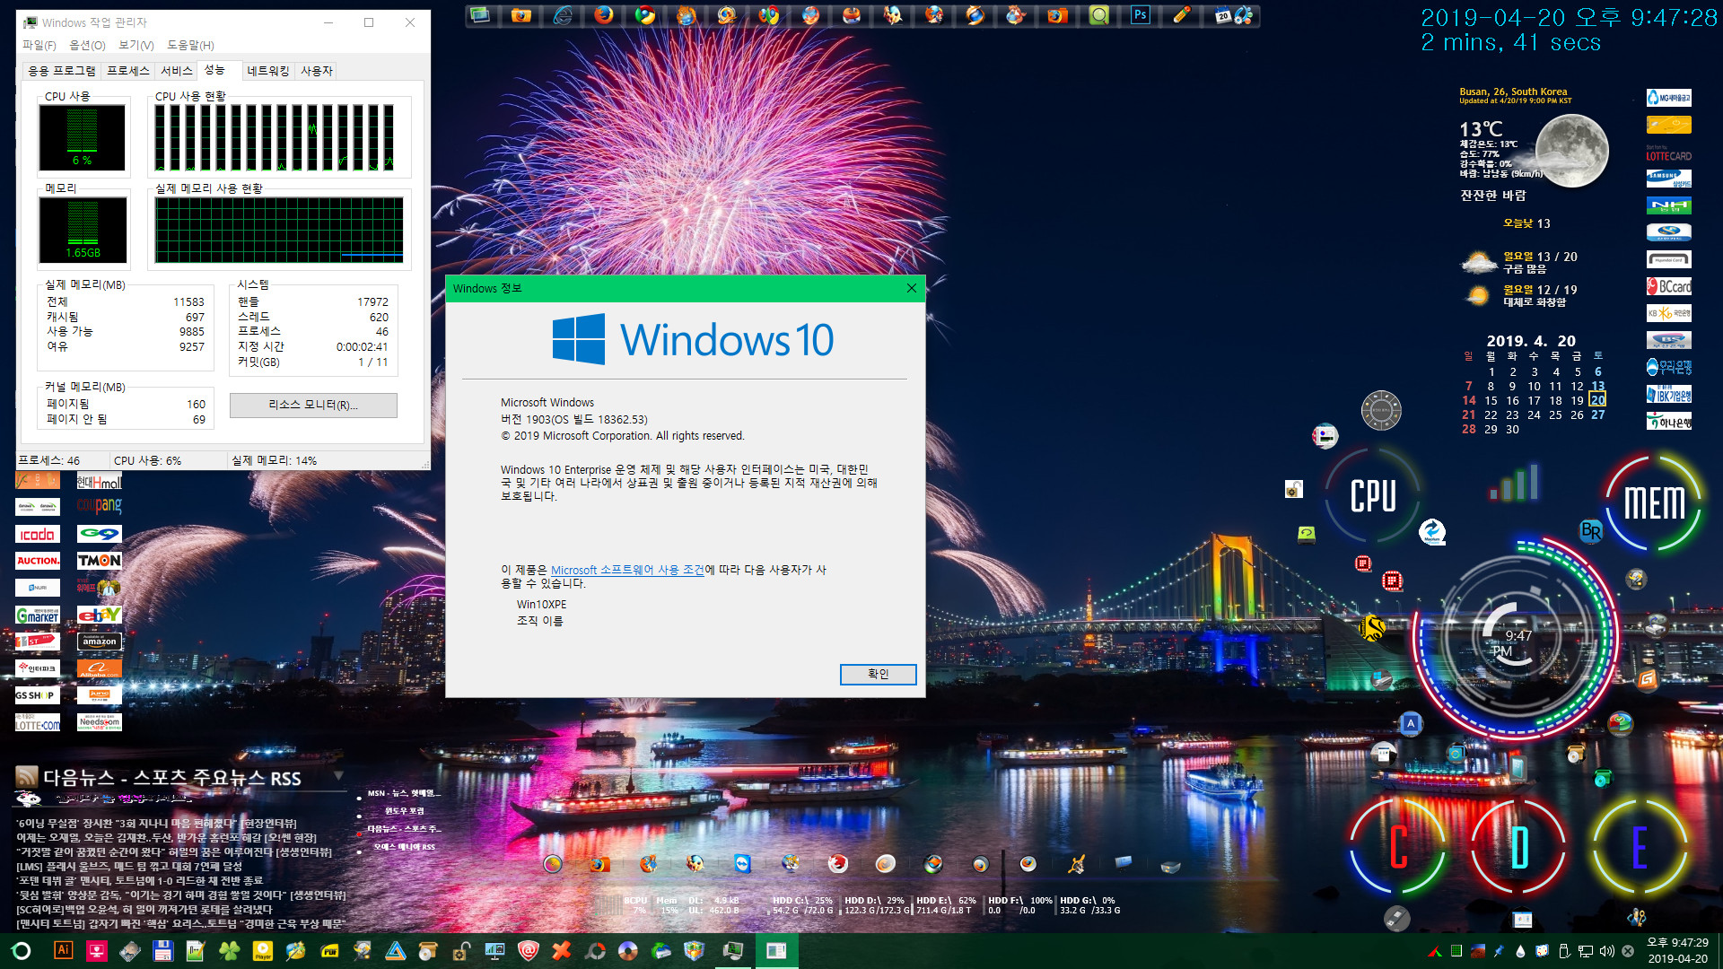Open the Gmarket shortcut logo
1723x969 pixels.
pyautogui.click(x=38, y=615)
